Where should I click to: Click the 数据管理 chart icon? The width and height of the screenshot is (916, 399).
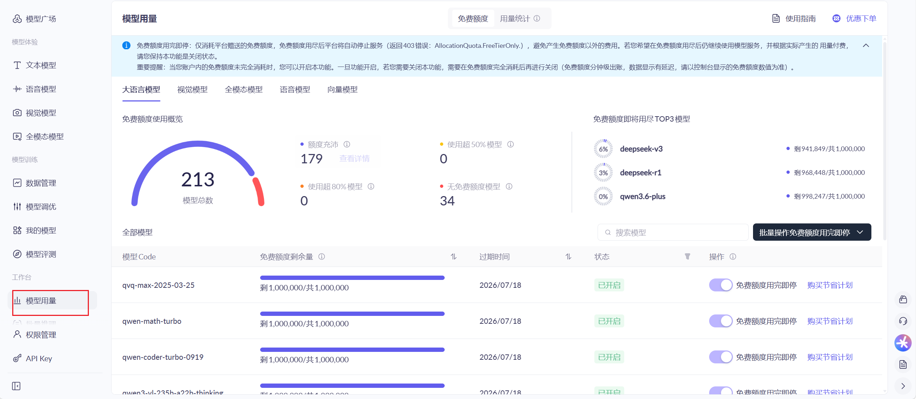click(x=17, y=183)
